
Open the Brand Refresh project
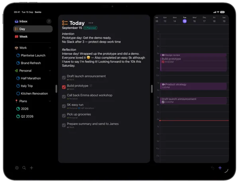click(x=31, y=63)
